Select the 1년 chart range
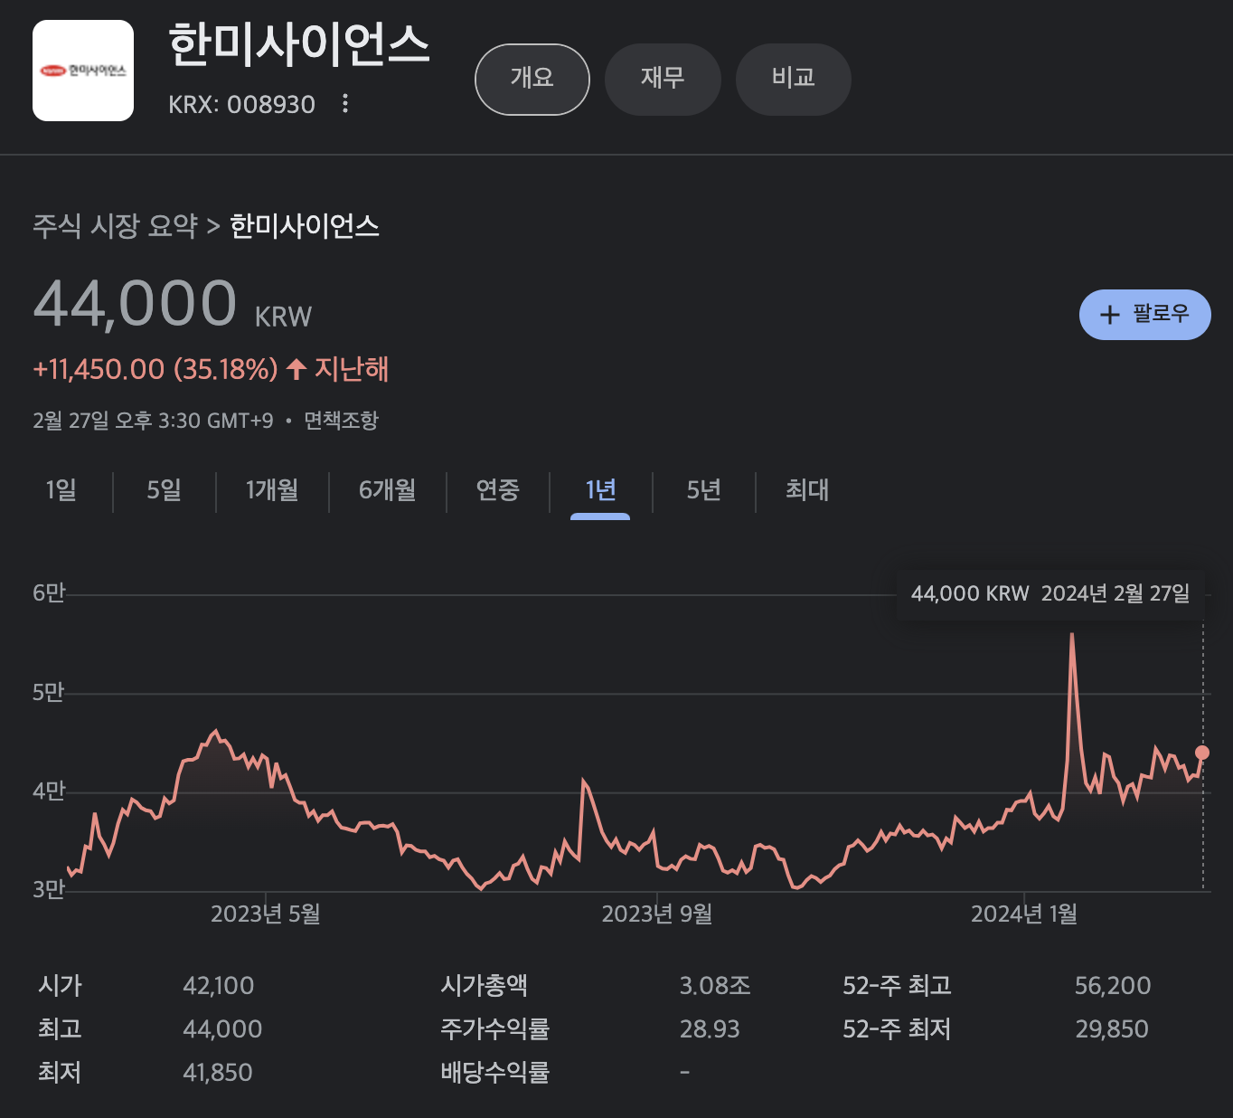The image size is (1233, 1118). click(600, 490)
